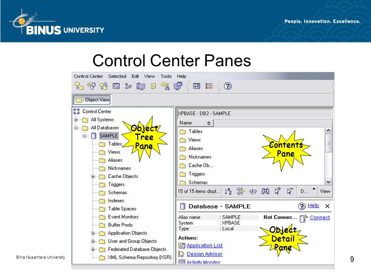Viewport: 371px width, 278px height.
Task: Open the Application List link
Action: [204, 246]
